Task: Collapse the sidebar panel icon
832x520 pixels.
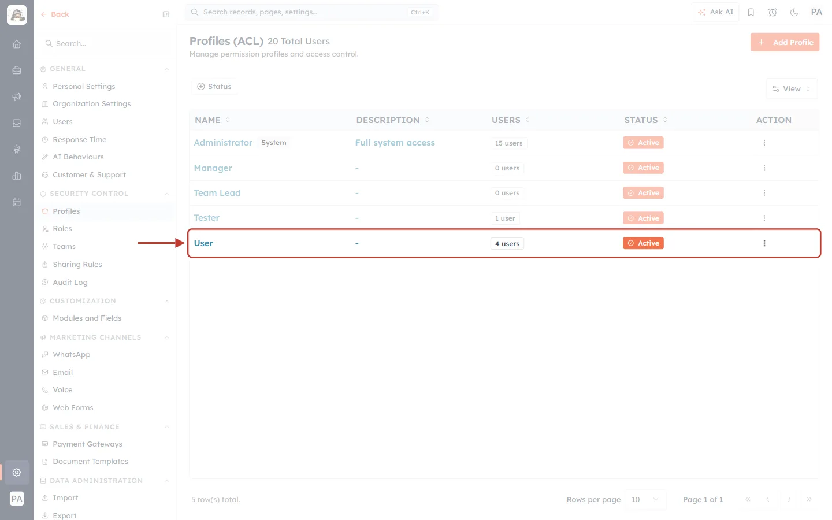Action: click(x=166, y=14)
